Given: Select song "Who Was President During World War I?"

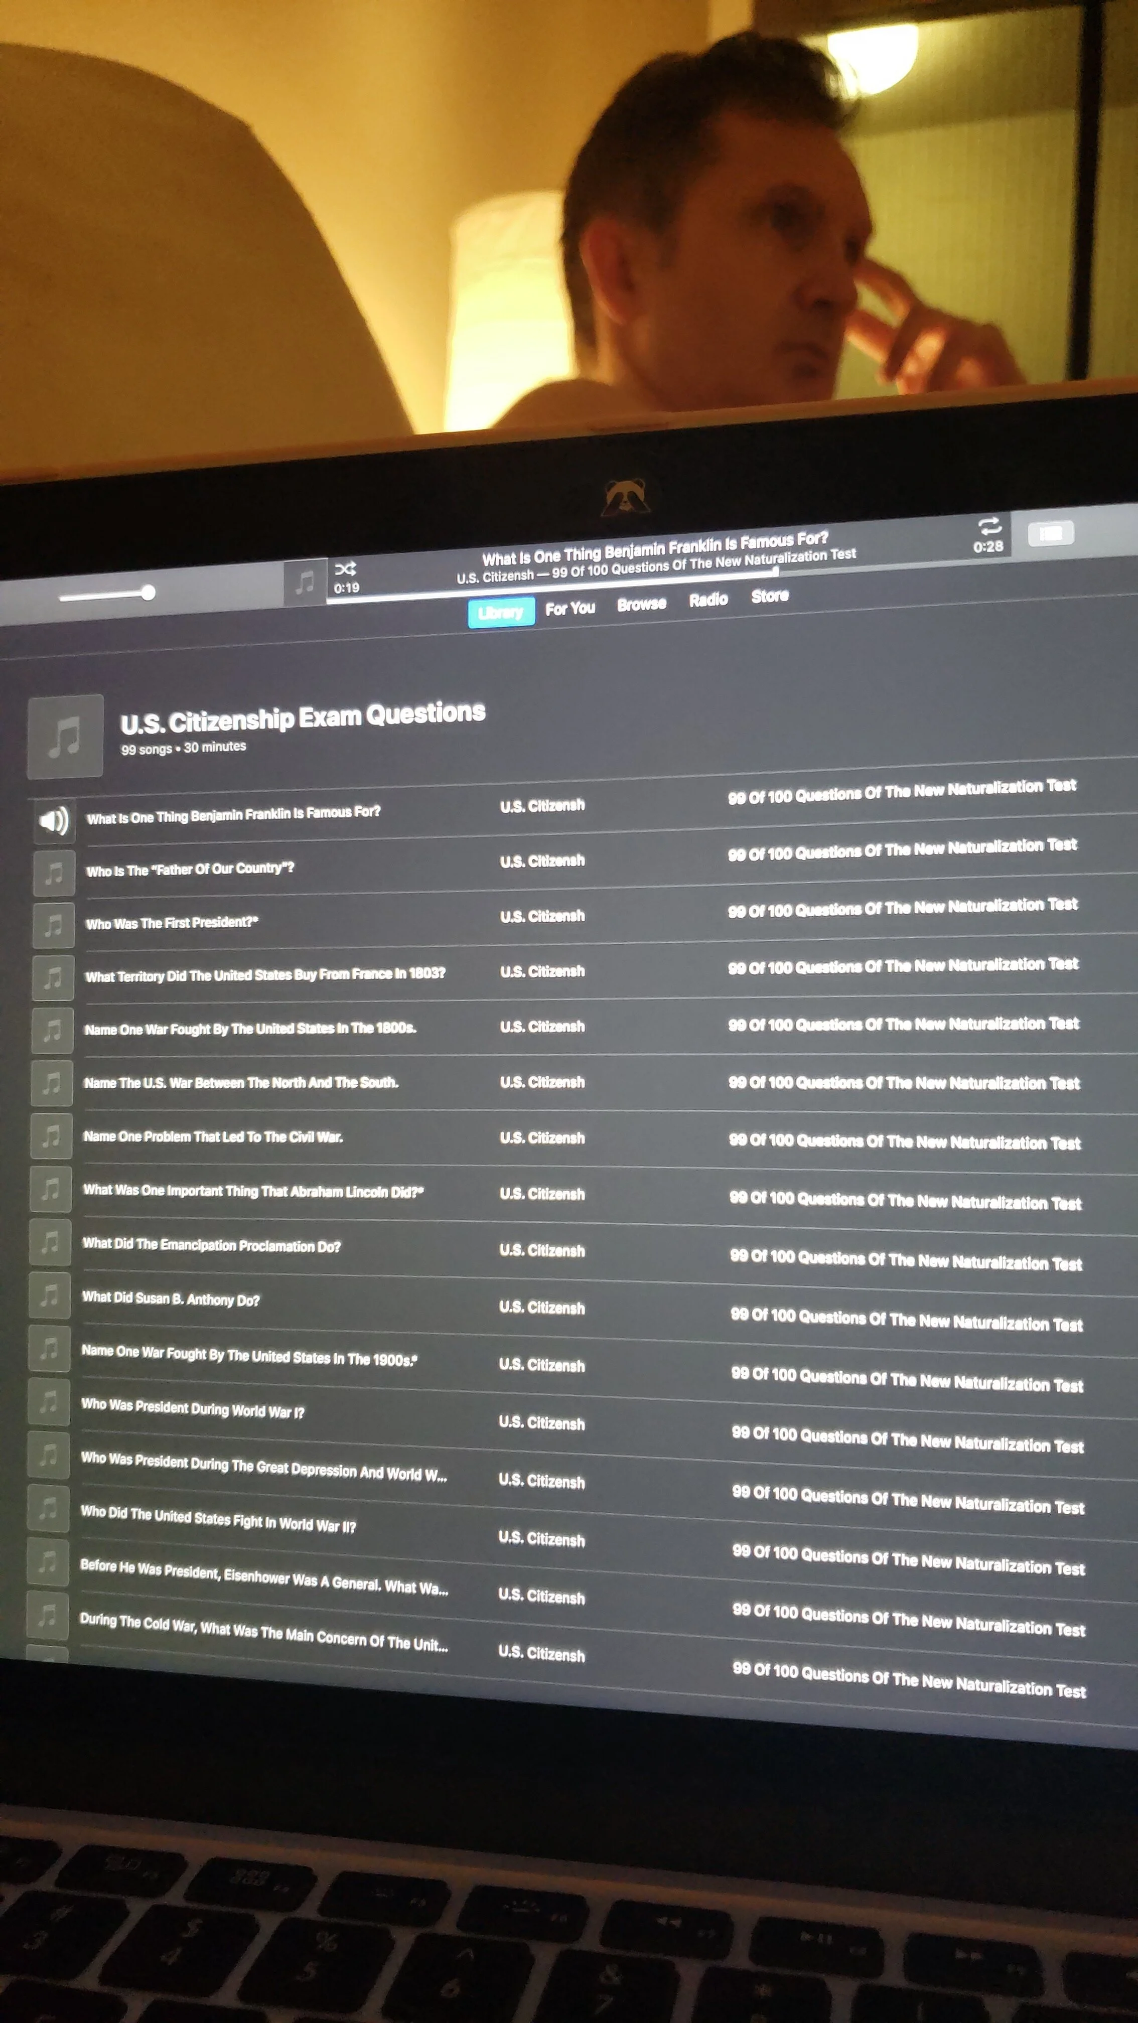Looking at the screenshot, I should 192,1408.
